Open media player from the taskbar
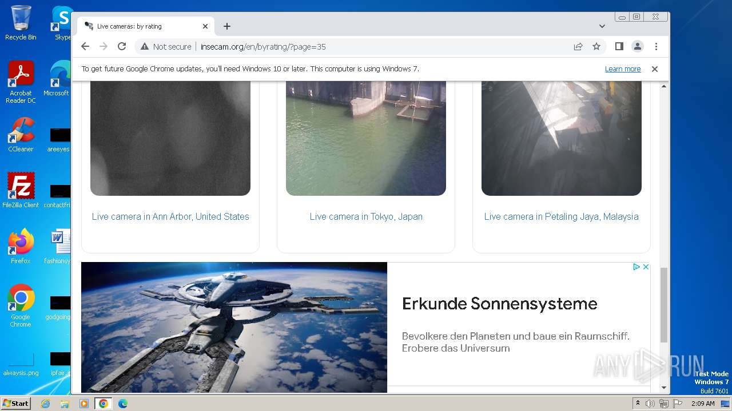Image resolution: width=732 pixels, height=411 pixels. click(84, 404)
